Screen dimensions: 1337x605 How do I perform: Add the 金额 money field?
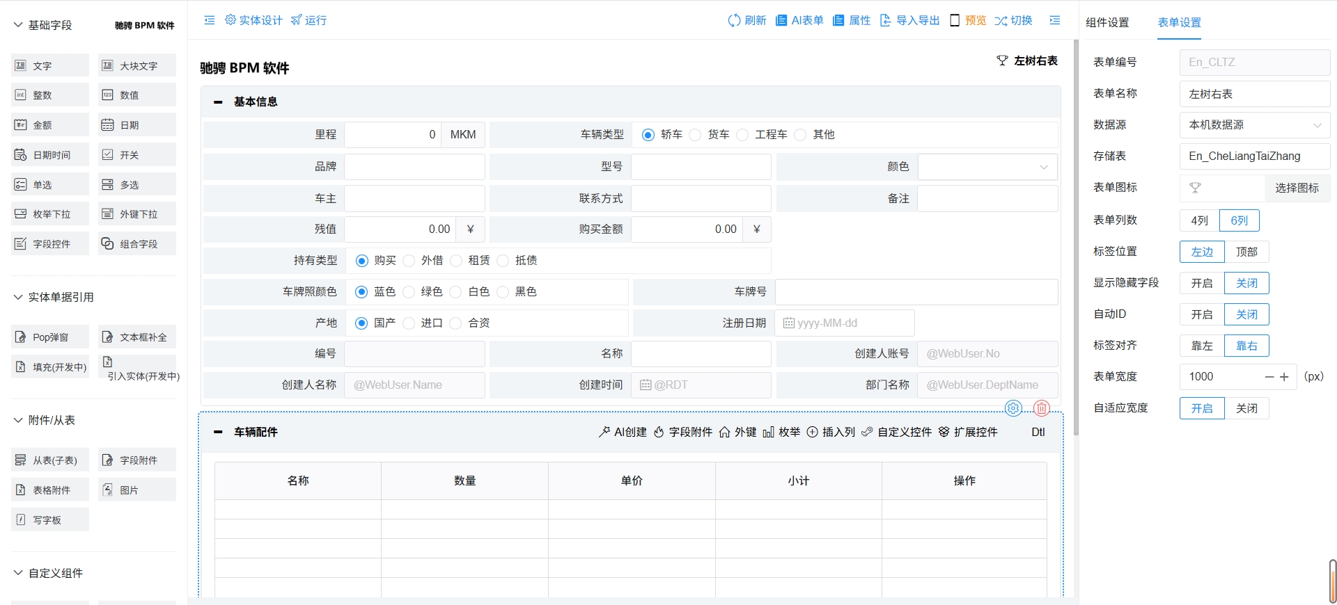(x=50, y=124)
